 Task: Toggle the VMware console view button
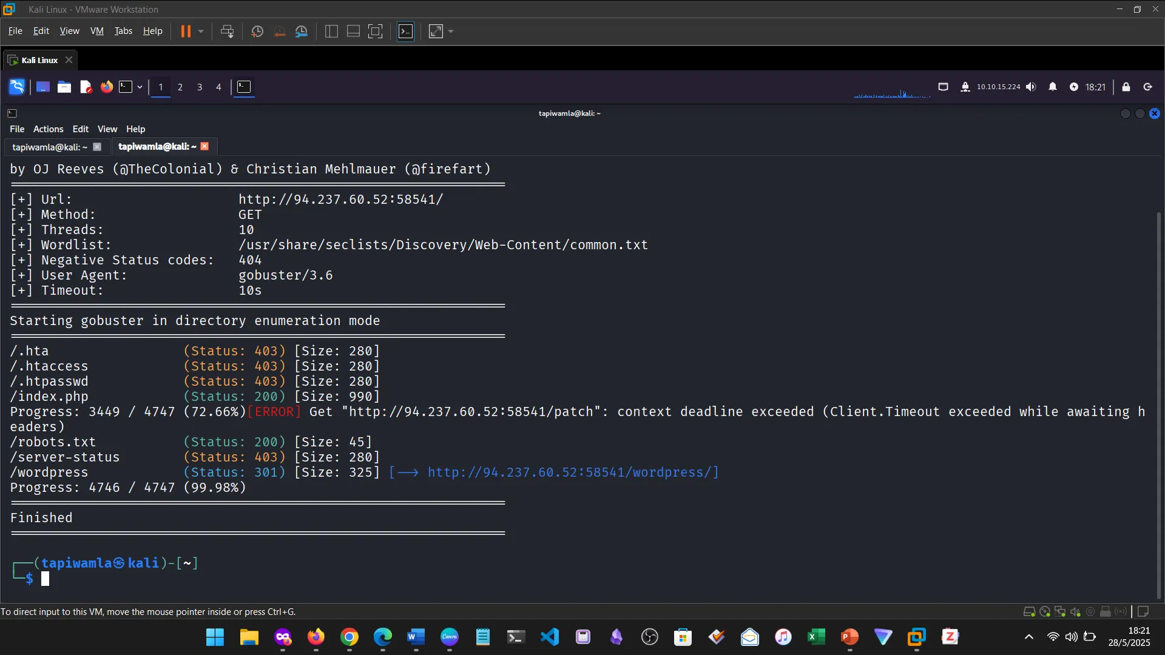(x=405, y=31)
